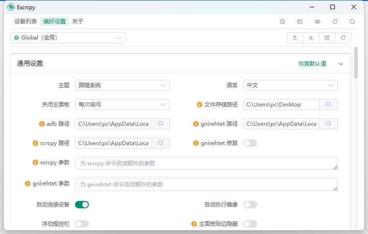This screenshot has width=368, height=234.
Task: Enable the 主面板贴边隐藏 switch
Action: pos(250,224)
